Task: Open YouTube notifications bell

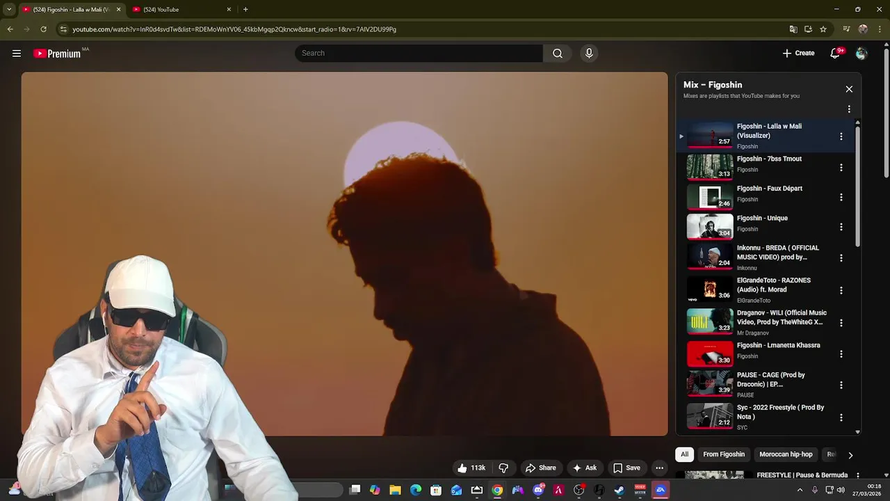Action: point(835,54)
